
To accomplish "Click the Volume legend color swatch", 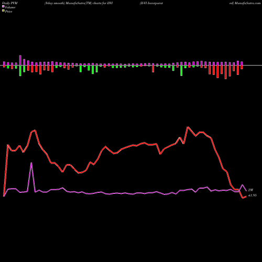I will (3, 7).
